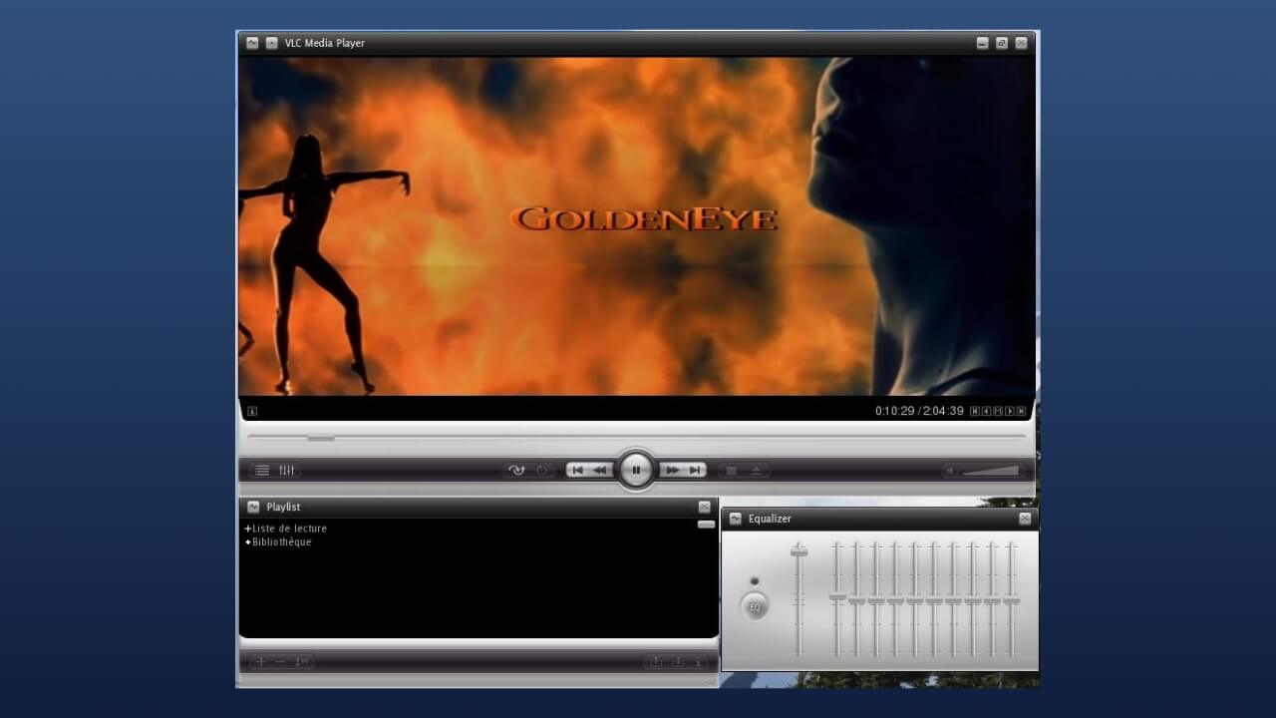Toggle shuffle mode with the wavy-arrow icon

515,471
